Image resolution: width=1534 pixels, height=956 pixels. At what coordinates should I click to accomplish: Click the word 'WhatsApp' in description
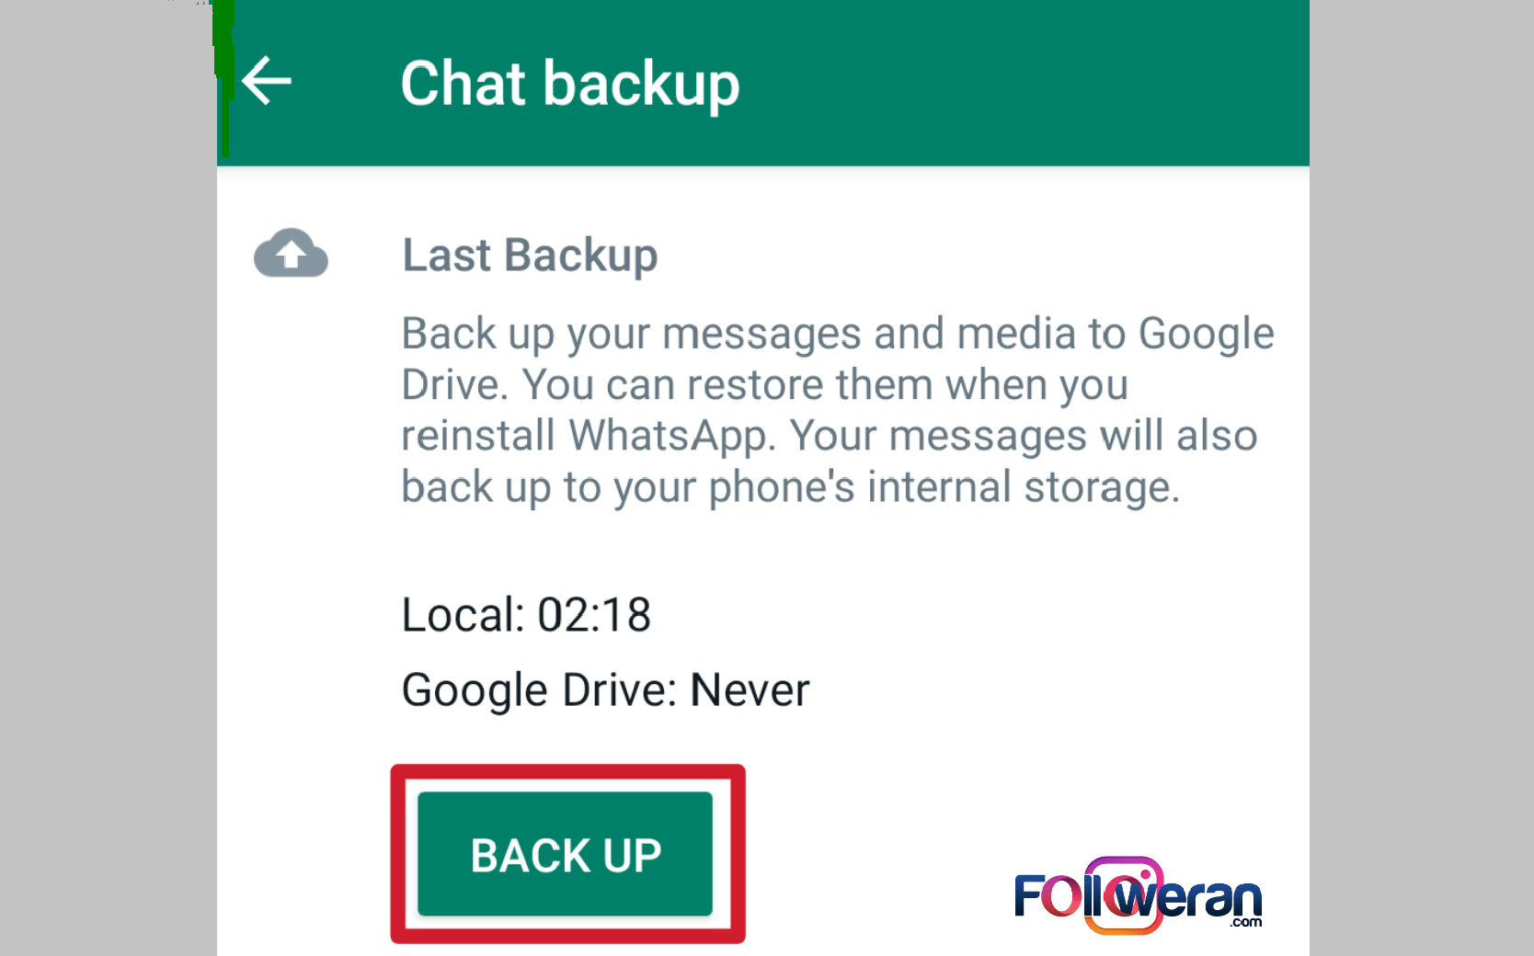[x=671, y=437]
